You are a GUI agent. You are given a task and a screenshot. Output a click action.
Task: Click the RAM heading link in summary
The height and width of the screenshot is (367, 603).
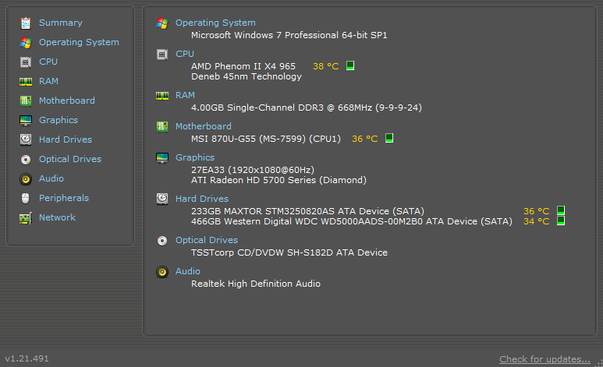click(x=186, y=95)
